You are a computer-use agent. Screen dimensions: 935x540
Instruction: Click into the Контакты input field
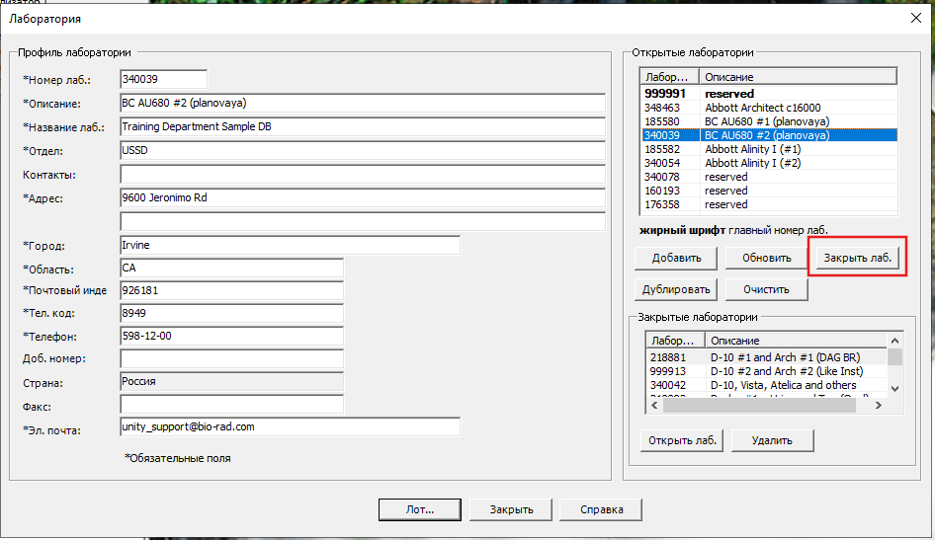(362, 175)
